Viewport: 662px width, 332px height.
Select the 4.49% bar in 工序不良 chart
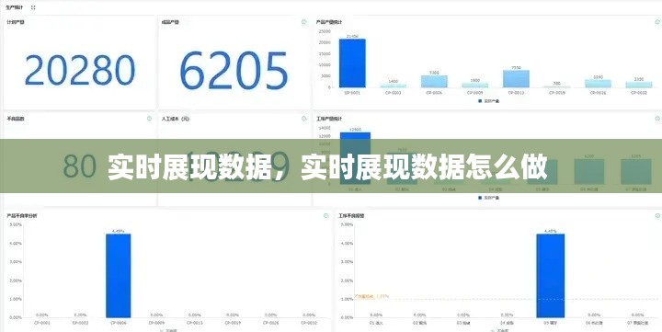pyautogui.click(x=550, y=275)
